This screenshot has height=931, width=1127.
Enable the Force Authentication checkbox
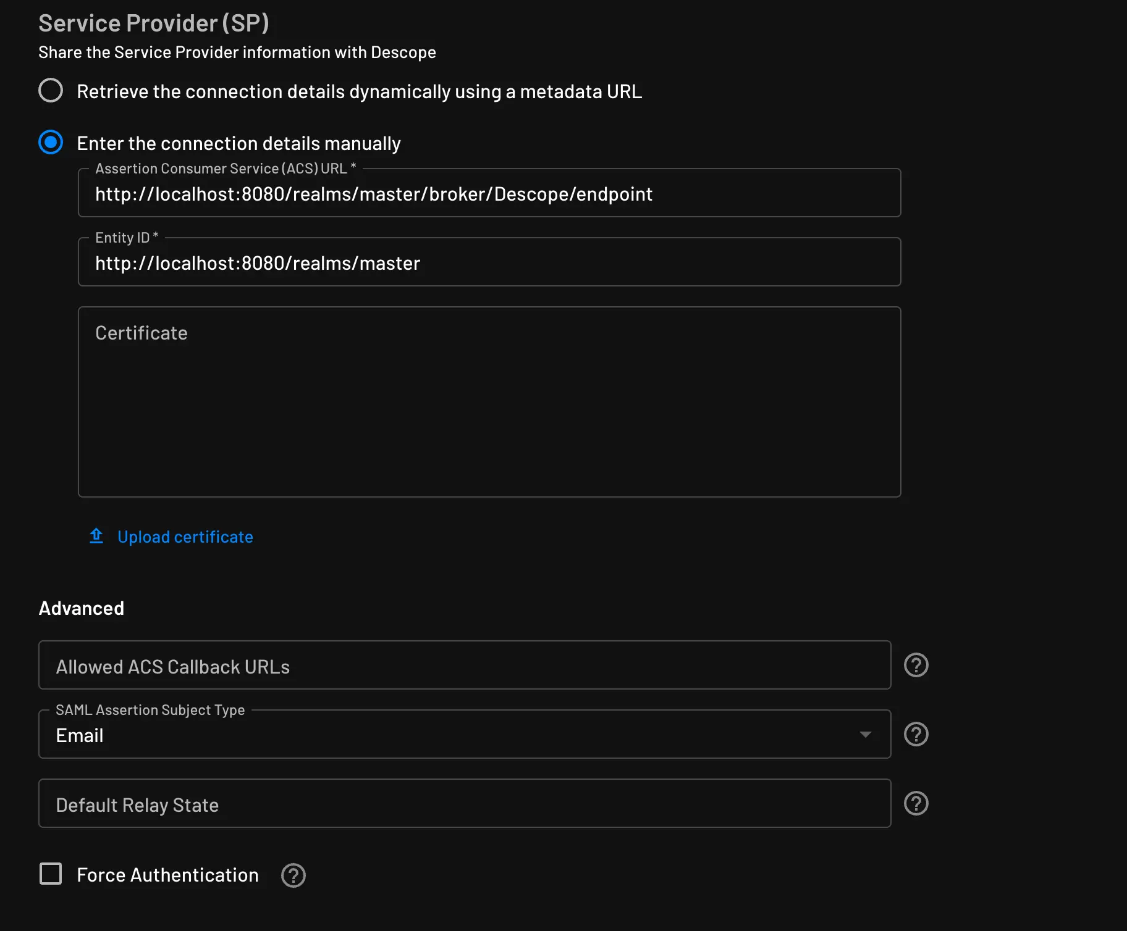click(51, 874)
